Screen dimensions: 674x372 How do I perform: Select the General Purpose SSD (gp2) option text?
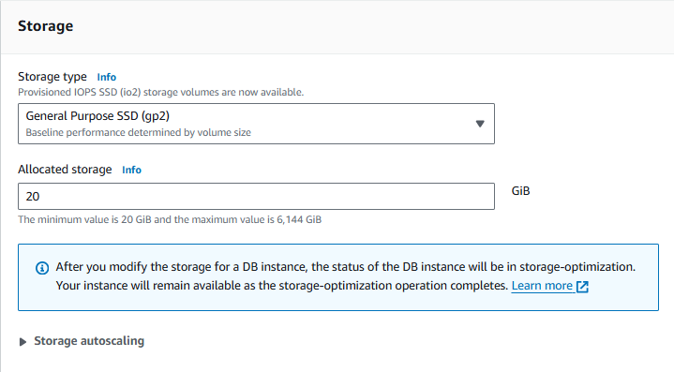tap(97, 116)
